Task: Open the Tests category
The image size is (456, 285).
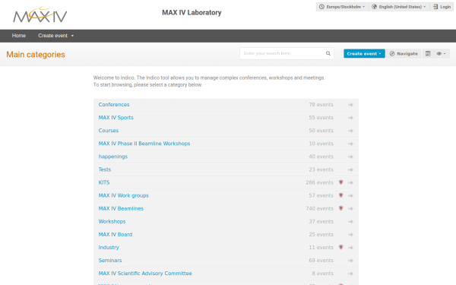Action: coord(105,169)
